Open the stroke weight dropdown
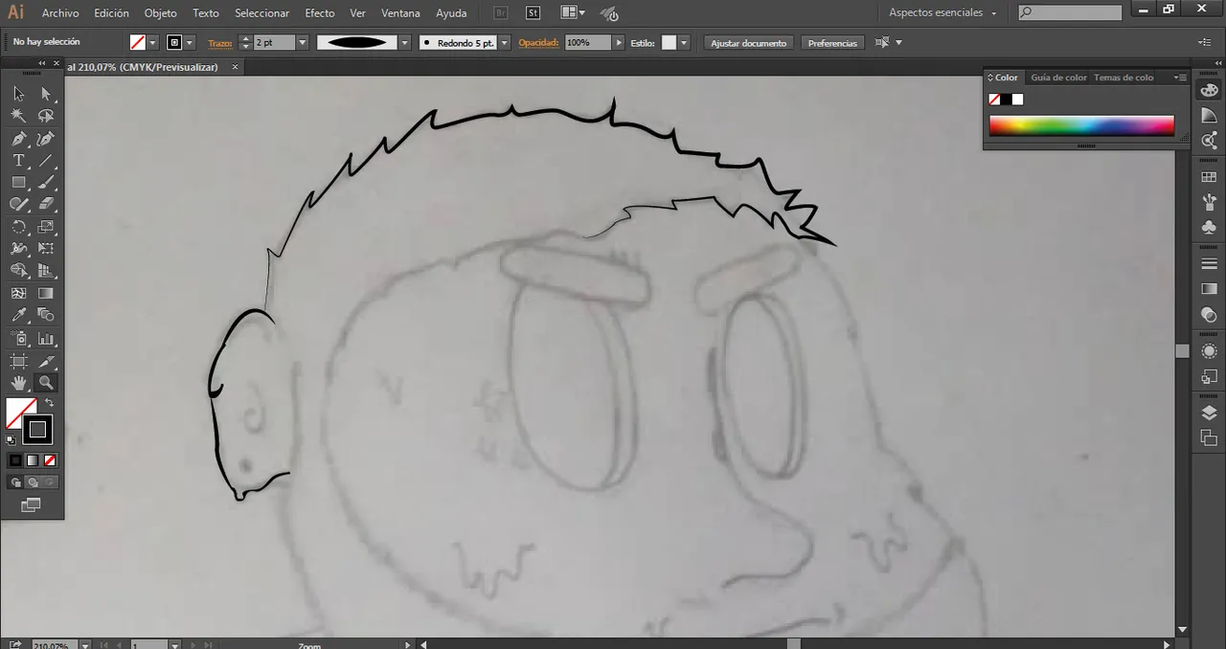This screenshot has height=649, width=1226. [x=302, y=42]
